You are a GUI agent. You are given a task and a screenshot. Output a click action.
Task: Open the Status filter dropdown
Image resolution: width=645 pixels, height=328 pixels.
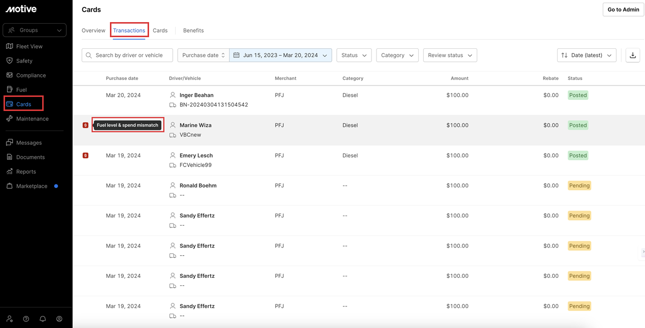click(354, 55)
